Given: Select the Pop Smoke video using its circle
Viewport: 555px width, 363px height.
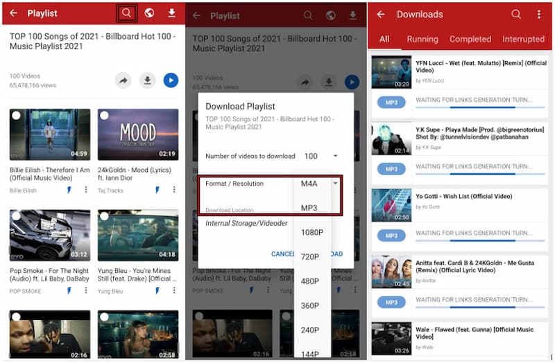Looking at the screenshot, I should pyautogui.click(x=16, y=216).
